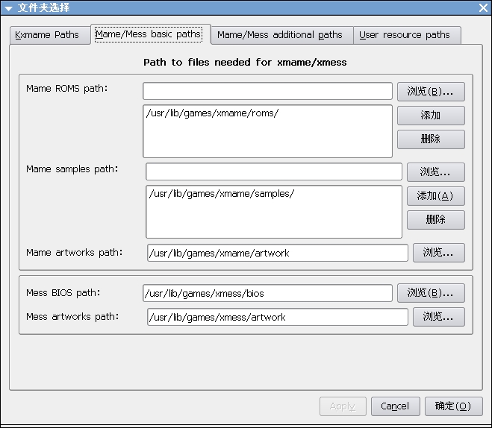Click 删除 next to samples path list

click(436, 220)
